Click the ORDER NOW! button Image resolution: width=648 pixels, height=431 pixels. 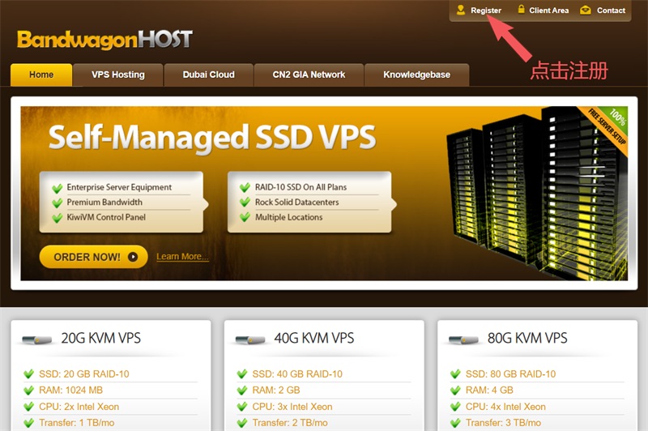(93, 257)
